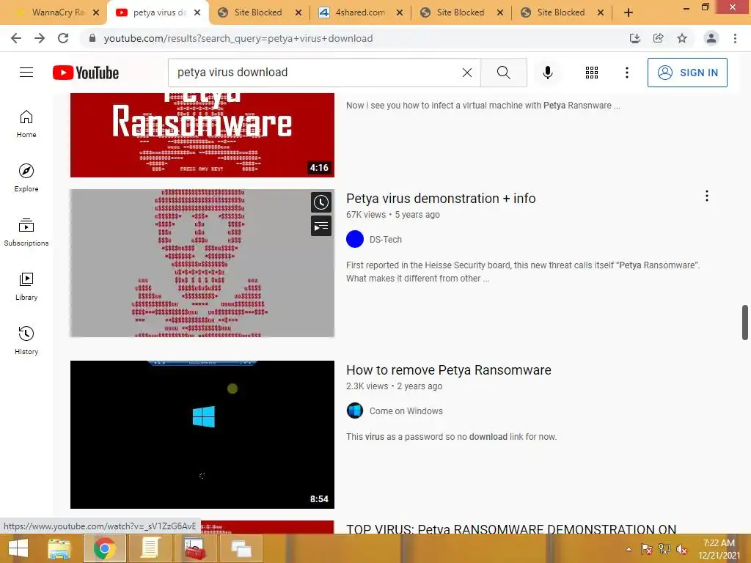Open 'Petya virus demonstration + info' title
Viewport: 751px width, 563px height.
441,198
